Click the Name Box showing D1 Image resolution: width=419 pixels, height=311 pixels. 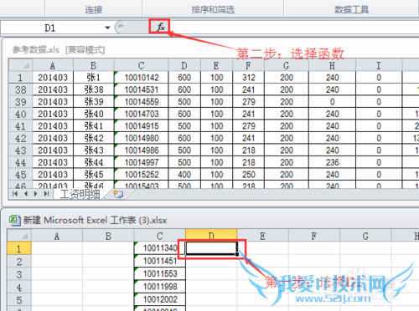pyautogui.click(x=50, y=28)
